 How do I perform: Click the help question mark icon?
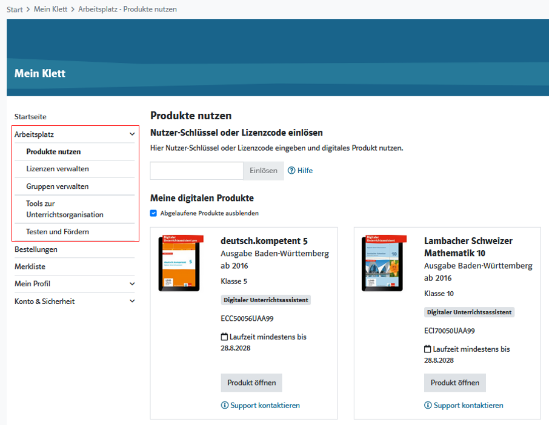click(x=291, y=171)
